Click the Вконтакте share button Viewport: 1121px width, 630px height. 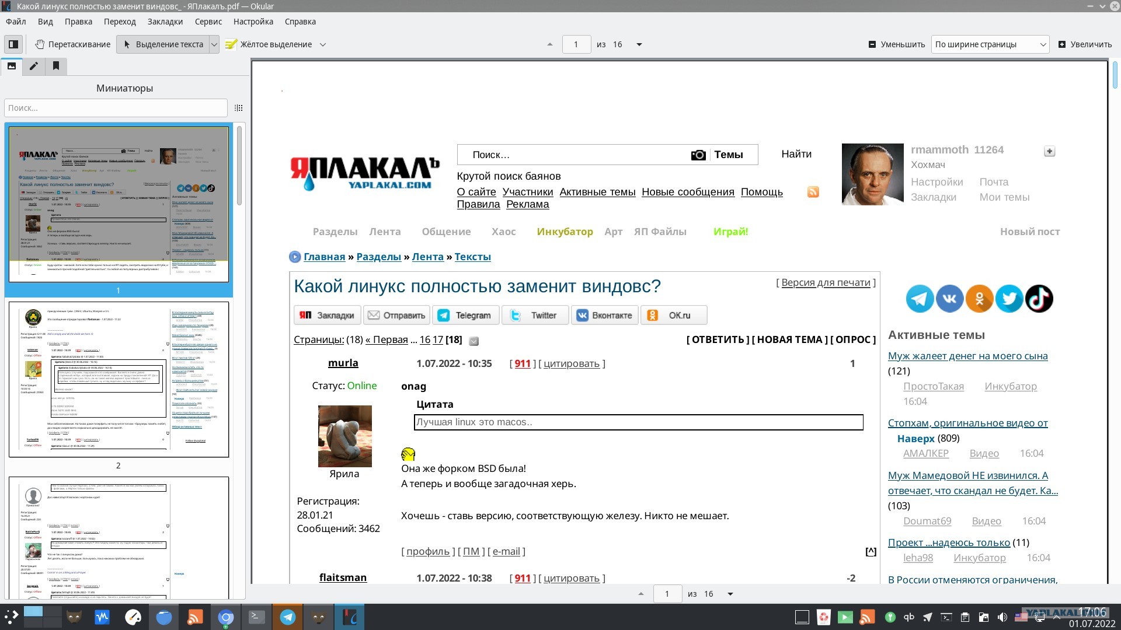604,315
